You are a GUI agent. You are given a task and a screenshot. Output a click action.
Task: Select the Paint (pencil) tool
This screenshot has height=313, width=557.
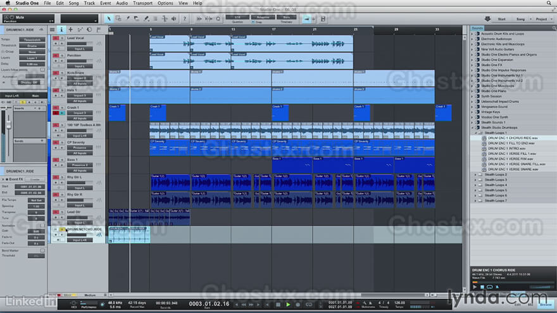tap(146, 19)
